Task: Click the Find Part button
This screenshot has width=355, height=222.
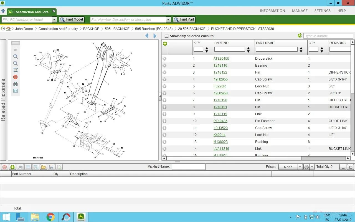Action: (x=184, y=20)
